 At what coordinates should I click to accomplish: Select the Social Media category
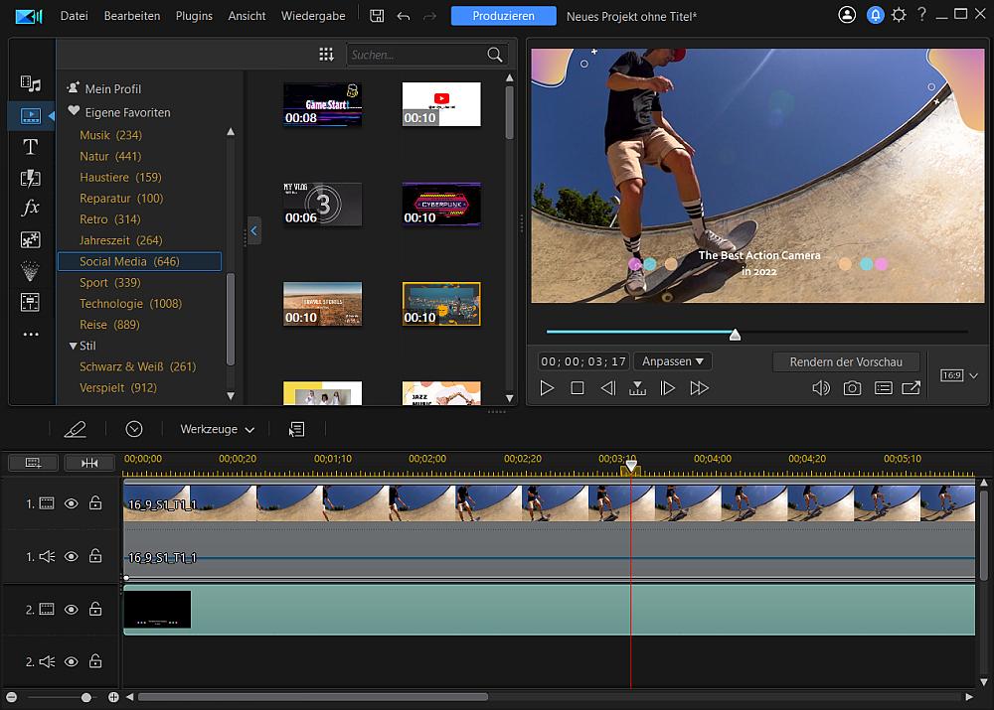point(139,261)
